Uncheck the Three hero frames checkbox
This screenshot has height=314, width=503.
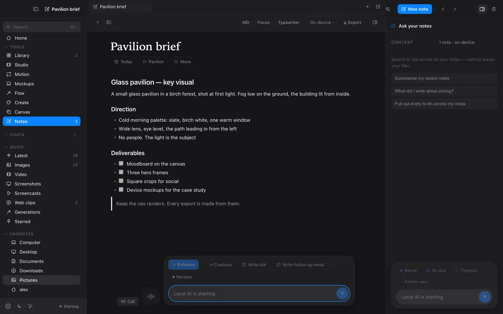121,172
